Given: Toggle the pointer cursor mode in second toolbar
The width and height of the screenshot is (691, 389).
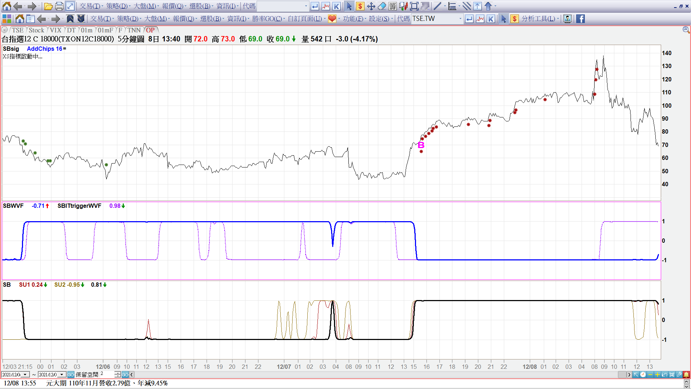Looking at the screenshot, I should (x=503, y=19).
